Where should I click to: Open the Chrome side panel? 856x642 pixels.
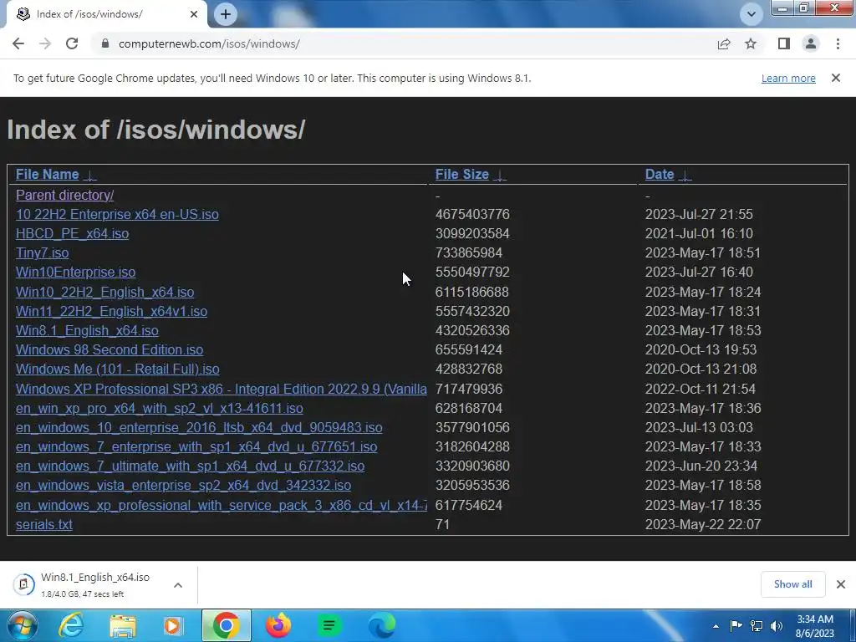(x=784, y=43)
